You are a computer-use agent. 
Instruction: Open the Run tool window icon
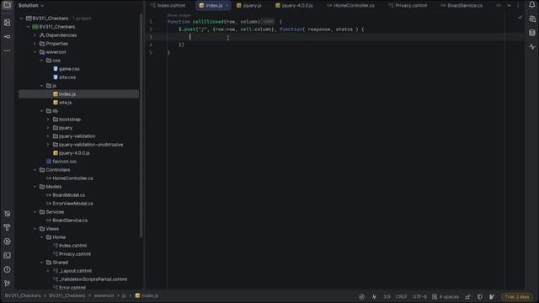[7, 242]
